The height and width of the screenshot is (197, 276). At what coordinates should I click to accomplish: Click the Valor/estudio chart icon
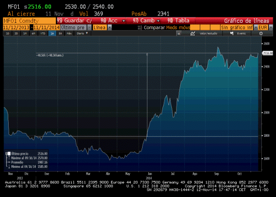(x=192, y=33)
